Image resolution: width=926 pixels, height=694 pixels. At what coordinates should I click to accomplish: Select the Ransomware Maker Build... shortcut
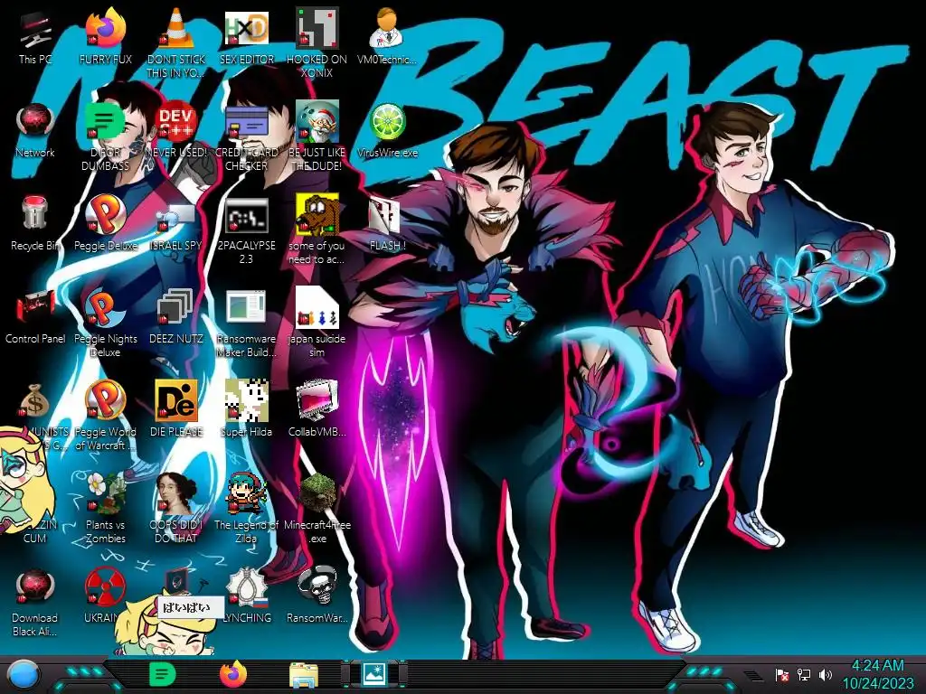click(246, 324)
